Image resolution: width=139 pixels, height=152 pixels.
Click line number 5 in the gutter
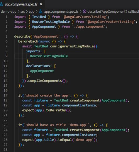pos(6,36)
